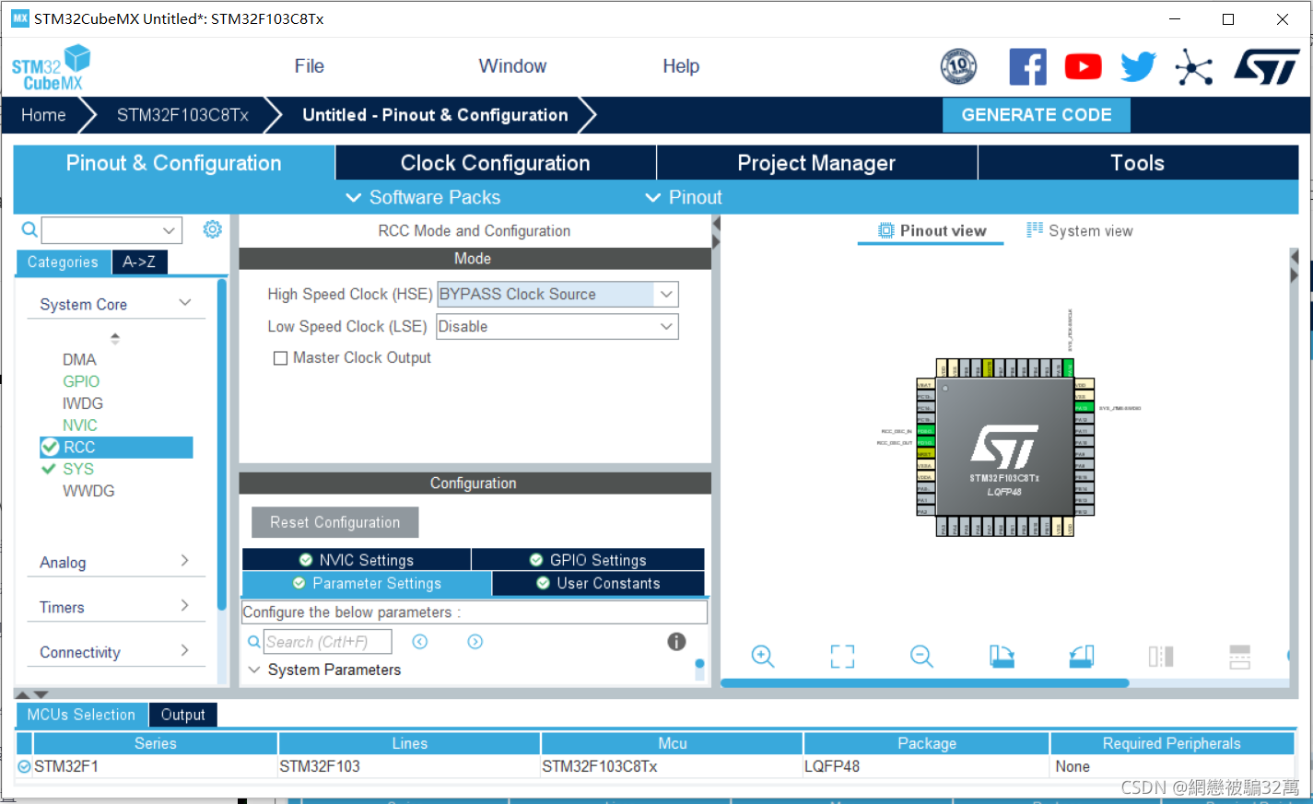Switch to the Output tab
Viewport: 1313px width, 804px height.
click(182, 715)
